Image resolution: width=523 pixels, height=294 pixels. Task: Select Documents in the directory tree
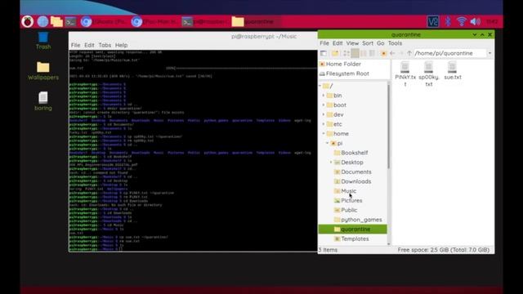coord(356,172)
